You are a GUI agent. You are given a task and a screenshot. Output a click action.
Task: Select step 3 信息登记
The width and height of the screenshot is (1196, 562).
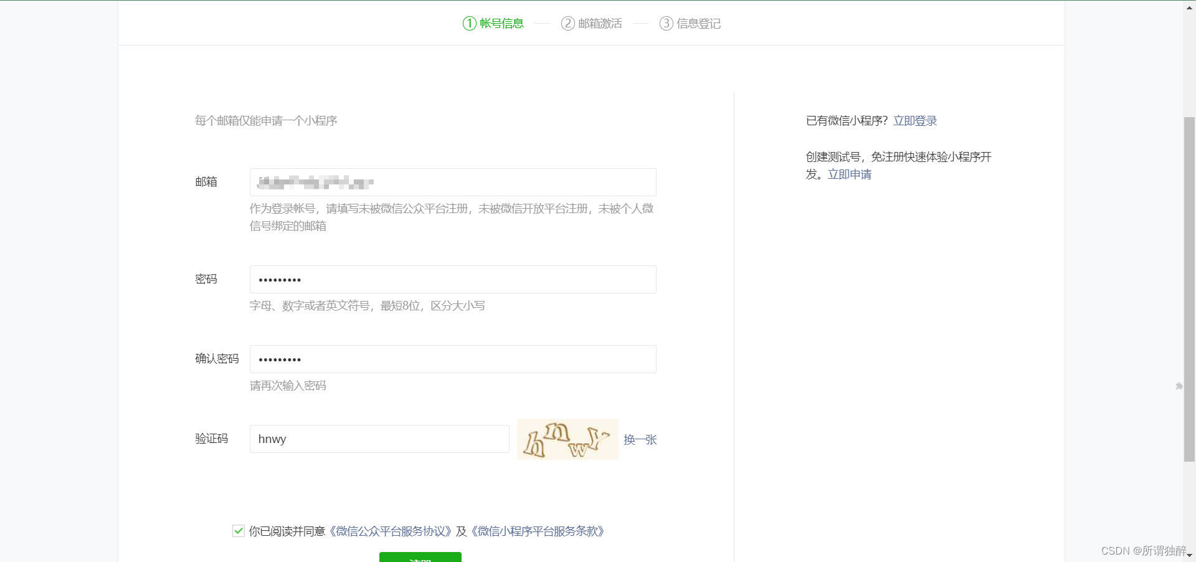[690, 24]
